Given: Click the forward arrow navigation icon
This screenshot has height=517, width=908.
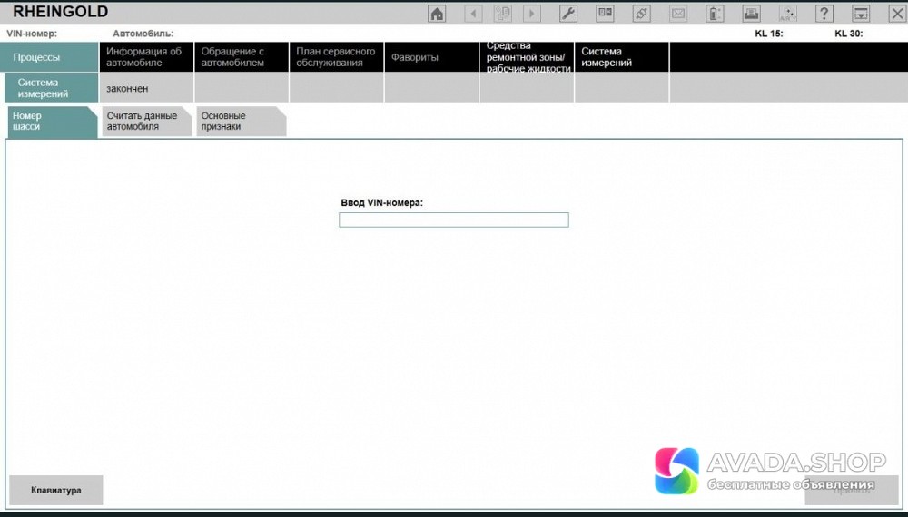Looking at the screenshot, I should [x=532, y=14].
